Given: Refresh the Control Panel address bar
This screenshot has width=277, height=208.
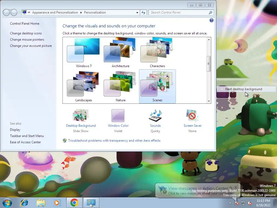Looking at the screenshot, I should pyautogui.click(x=143, y=12).
